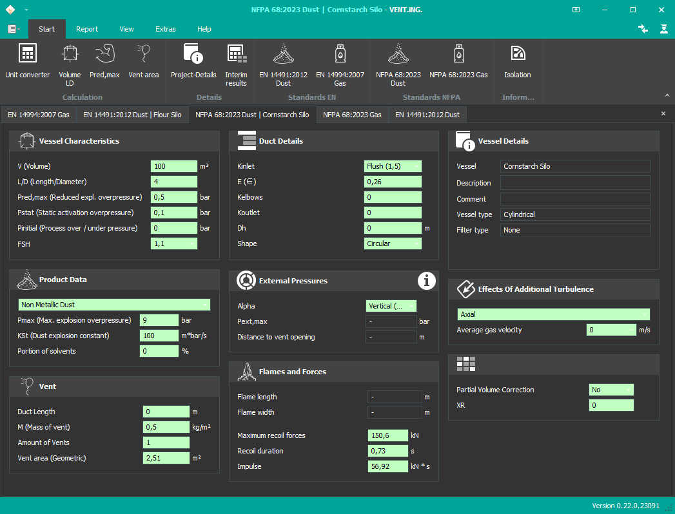Click the V (Volume) input field
The height and width of the screenshot is (514, 675).
173,166
